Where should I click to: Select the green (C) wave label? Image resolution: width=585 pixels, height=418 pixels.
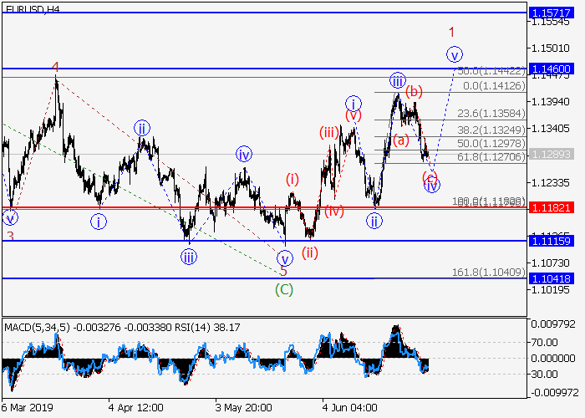click(284, 290)
